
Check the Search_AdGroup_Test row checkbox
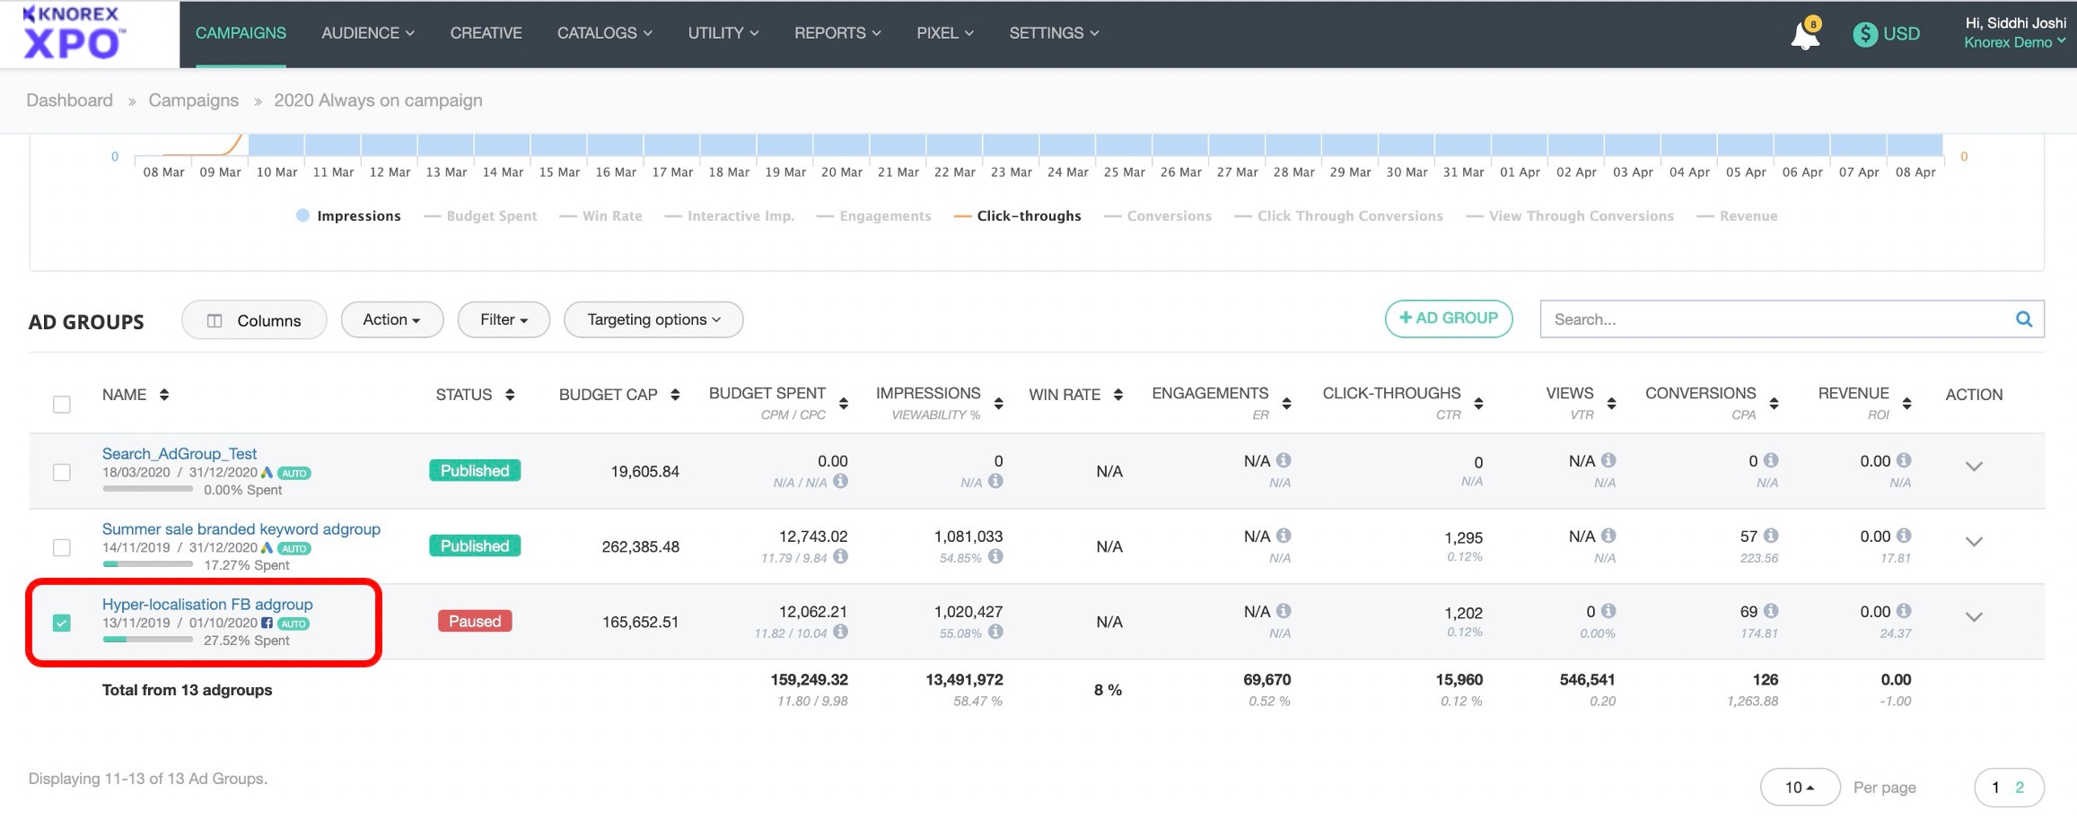coord(62,472)
